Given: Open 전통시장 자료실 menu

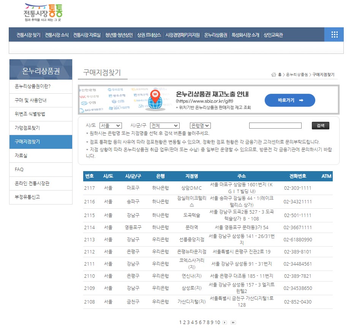Looking at the screenshot, I should tap(87, 35).
